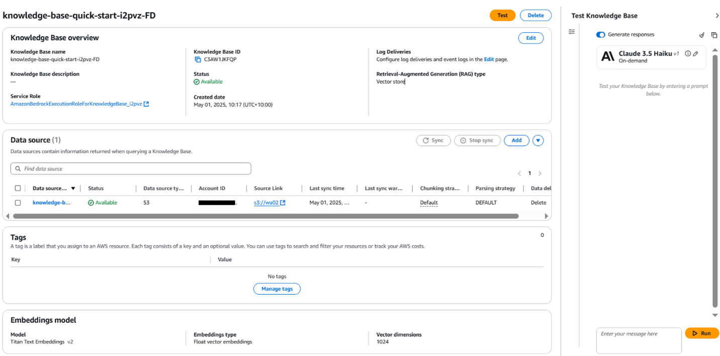720x356 pixels.
Task: Click Float vector embeddings text
Action: coord(223,342)
